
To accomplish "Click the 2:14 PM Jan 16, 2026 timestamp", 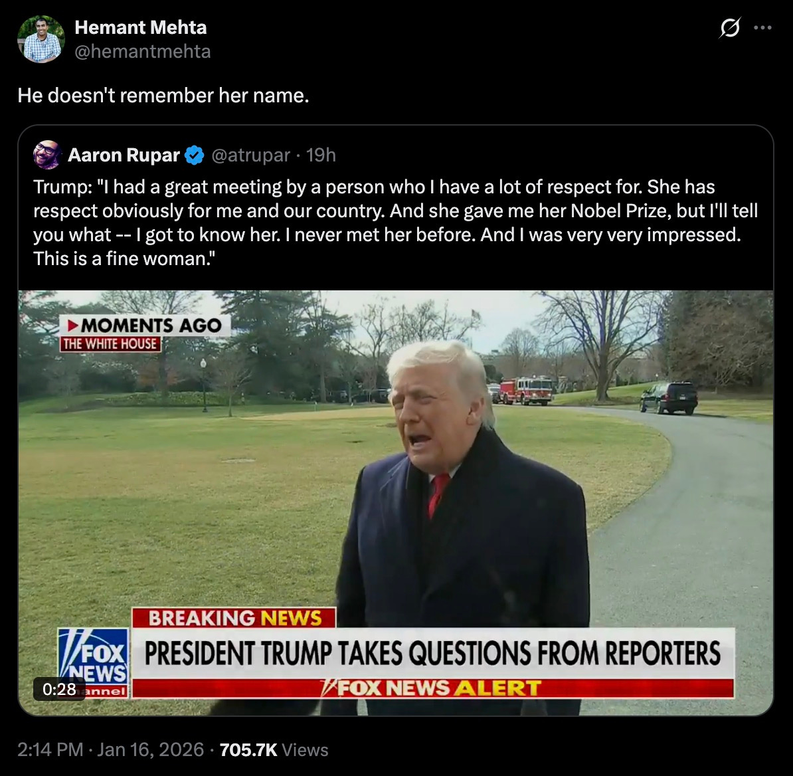I will point(111,749).
